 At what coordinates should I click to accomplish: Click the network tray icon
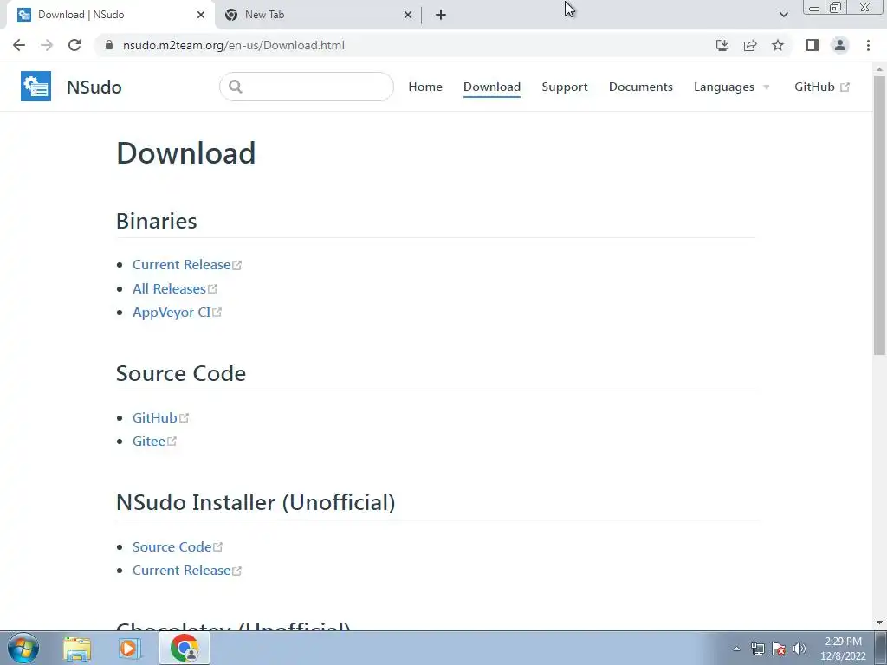click(x=757, y=649)
